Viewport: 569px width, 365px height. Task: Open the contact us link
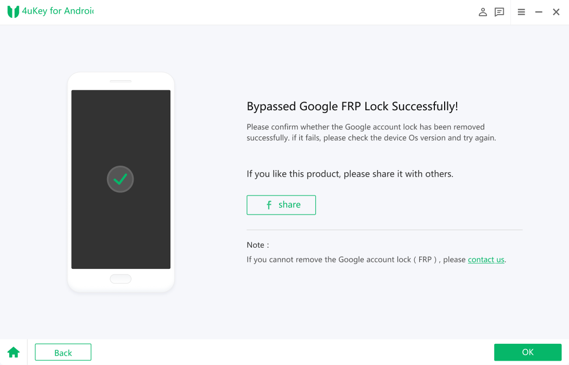486,260
